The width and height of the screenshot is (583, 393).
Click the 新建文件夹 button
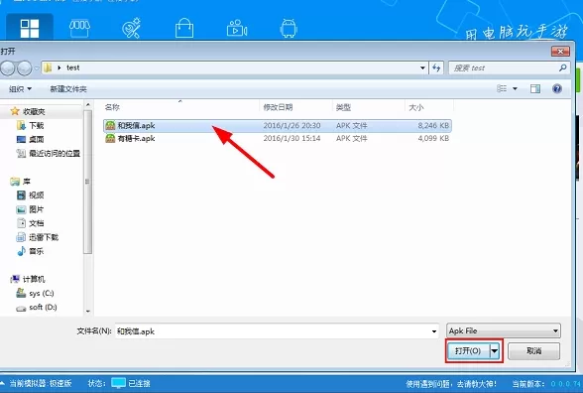68,89
